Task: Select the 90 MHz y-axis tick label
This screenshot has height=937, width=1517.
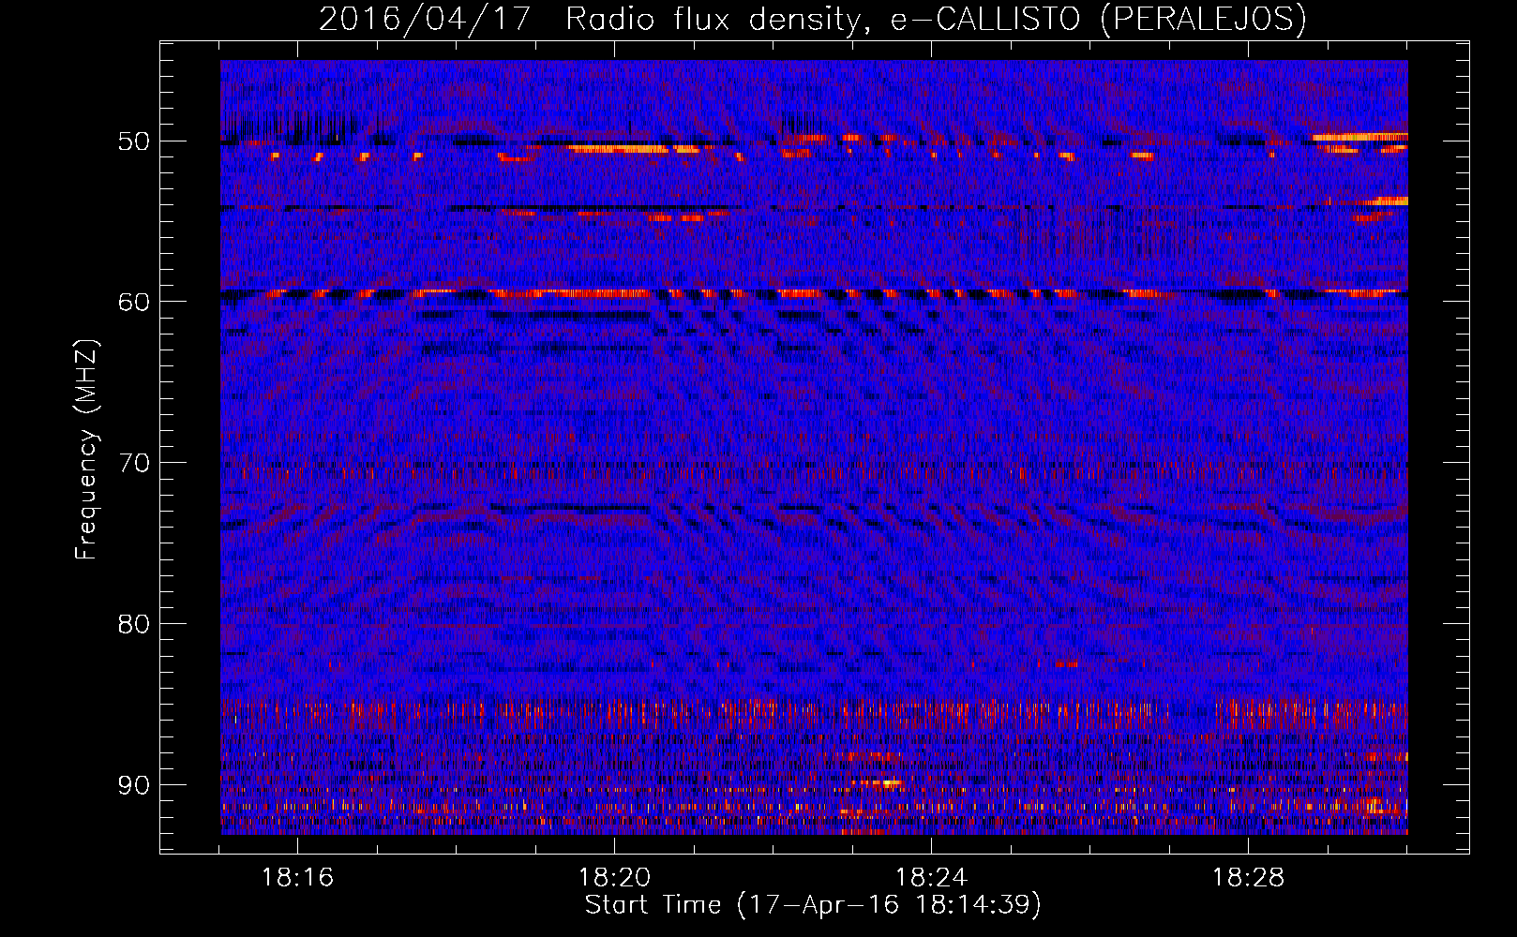Action: tap(133, 784)
